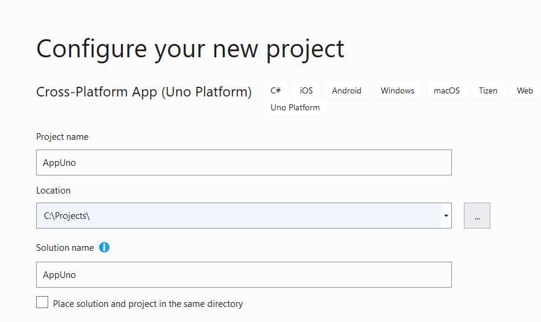
Task: Click the iOS tag
Action: point(306,90)
